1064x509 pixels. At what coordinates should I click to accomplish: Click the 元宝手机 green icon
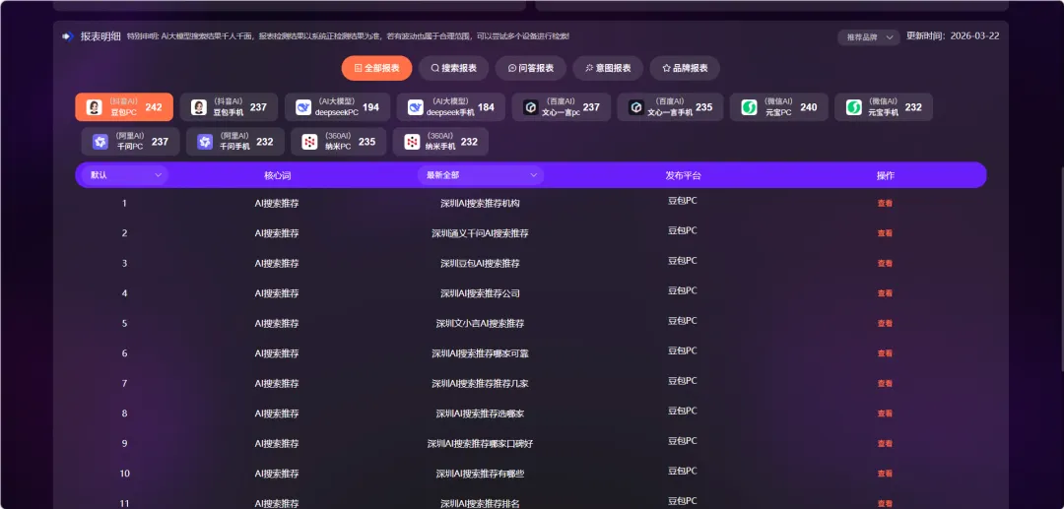(x=853, y=107)
